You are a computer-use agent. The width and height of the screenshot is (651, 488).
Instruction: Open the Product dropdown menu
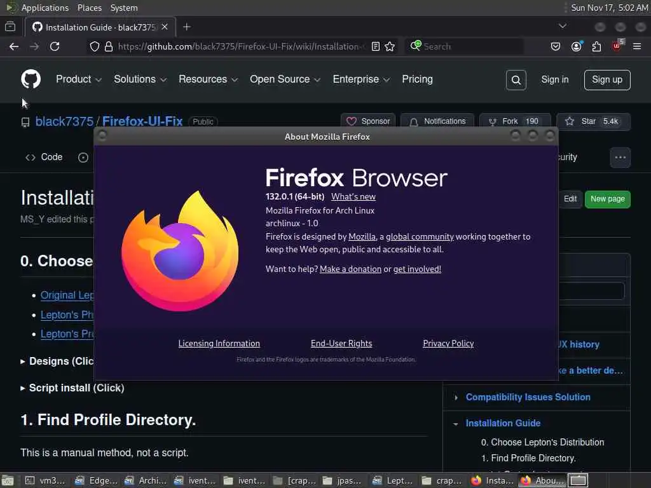78,79
